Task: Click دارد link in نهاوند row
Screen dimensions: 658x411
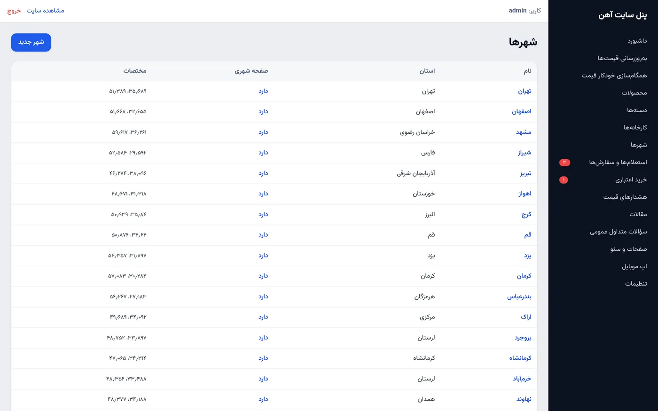Action: point(263,399)
